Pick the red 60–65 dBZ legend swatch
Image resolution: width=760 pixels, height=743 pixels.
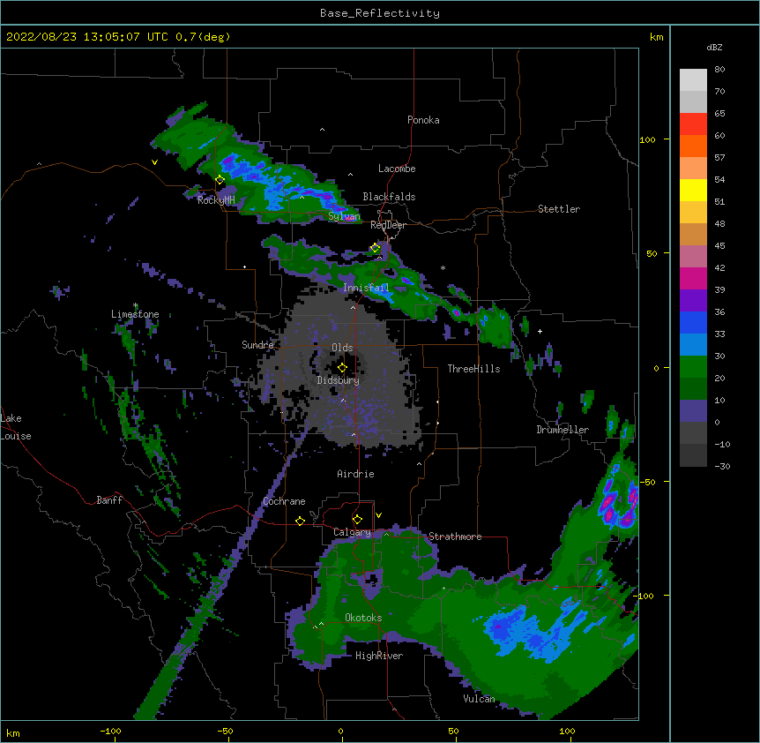click(693, 124)
